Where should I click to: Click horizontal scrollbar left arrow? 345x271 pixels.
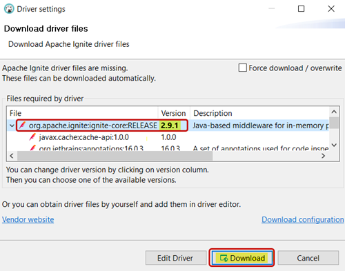[12, 156]
